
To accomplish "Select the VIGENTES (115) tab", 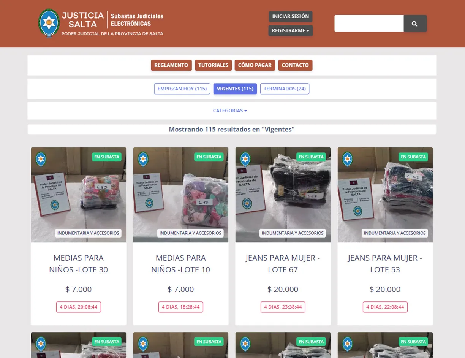I will [x=235, y=89].
